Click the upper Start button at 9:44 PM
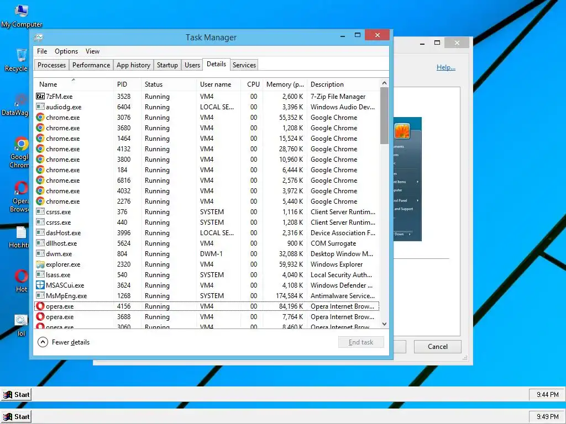 [x=17, y=394]
